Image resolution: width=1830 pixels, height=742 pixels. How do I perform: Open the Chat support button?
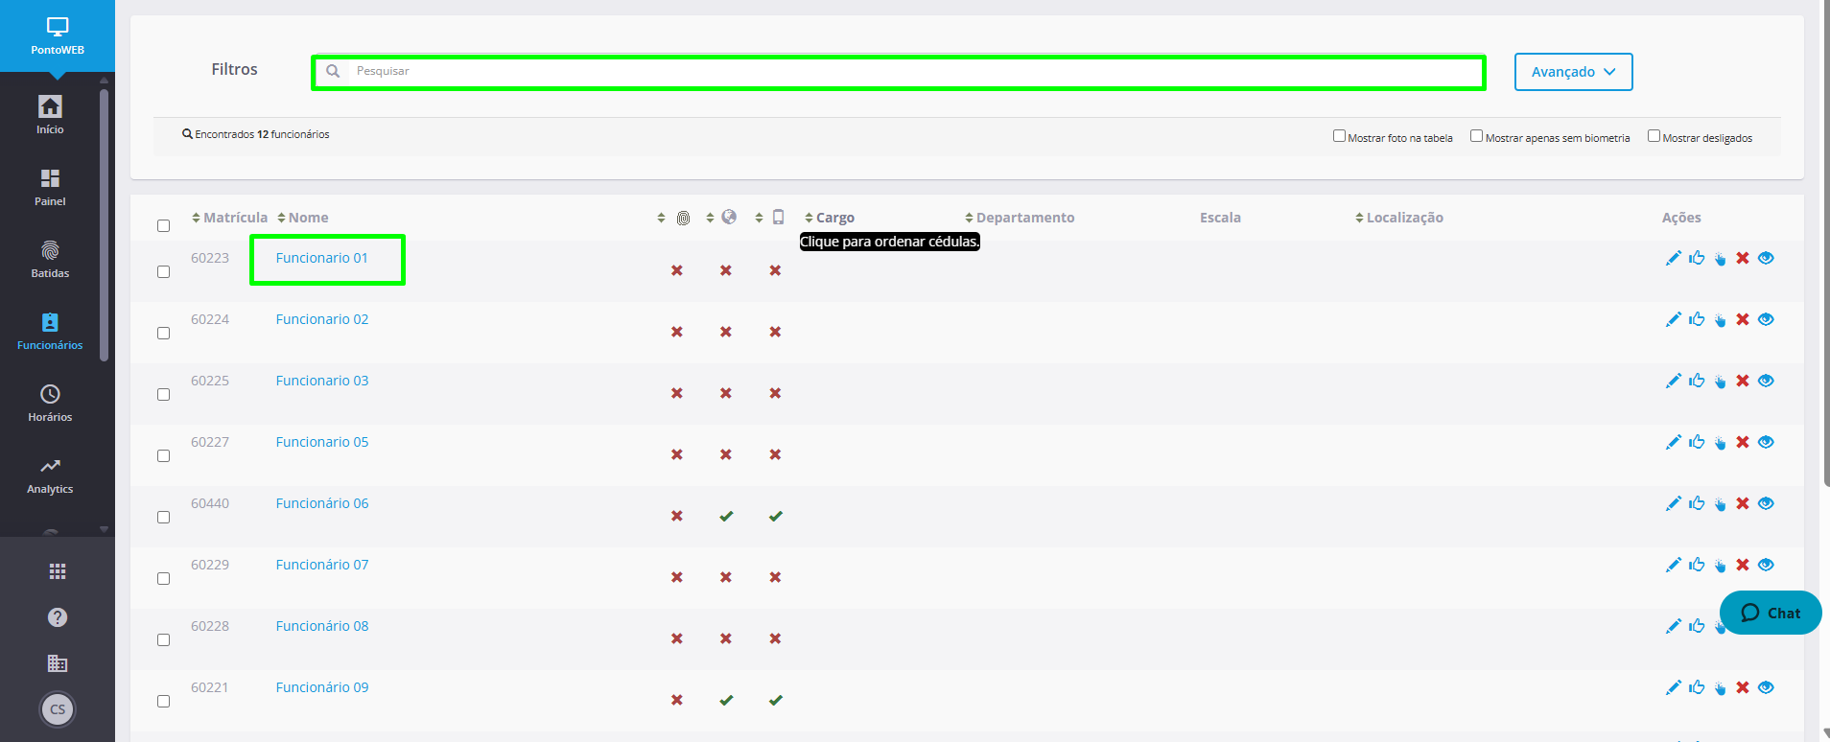tap(1771, 613)
